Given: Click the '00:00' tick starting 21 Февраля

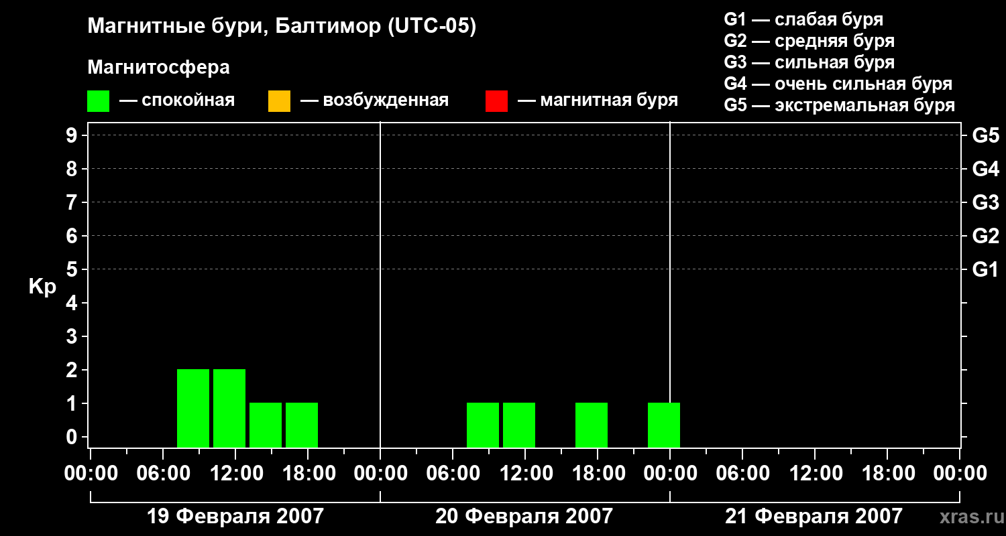Looking at the screenshot, I should 670,474.
